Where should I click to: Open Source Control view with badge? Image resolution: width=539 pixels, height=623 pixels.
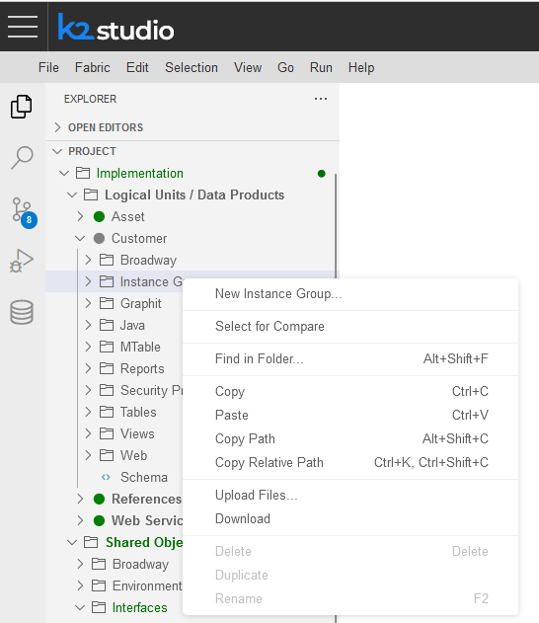pos(24,212)
